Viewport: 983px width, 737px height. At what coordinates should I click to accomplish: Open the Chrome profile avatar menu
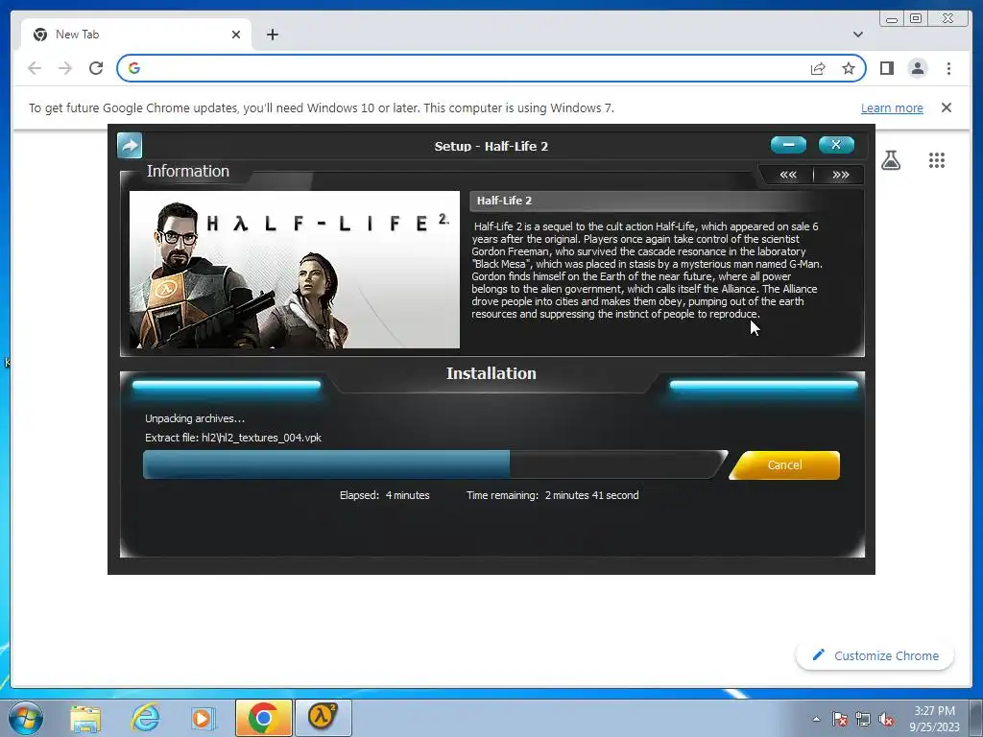pyautogui.click(x=918, y=68)
